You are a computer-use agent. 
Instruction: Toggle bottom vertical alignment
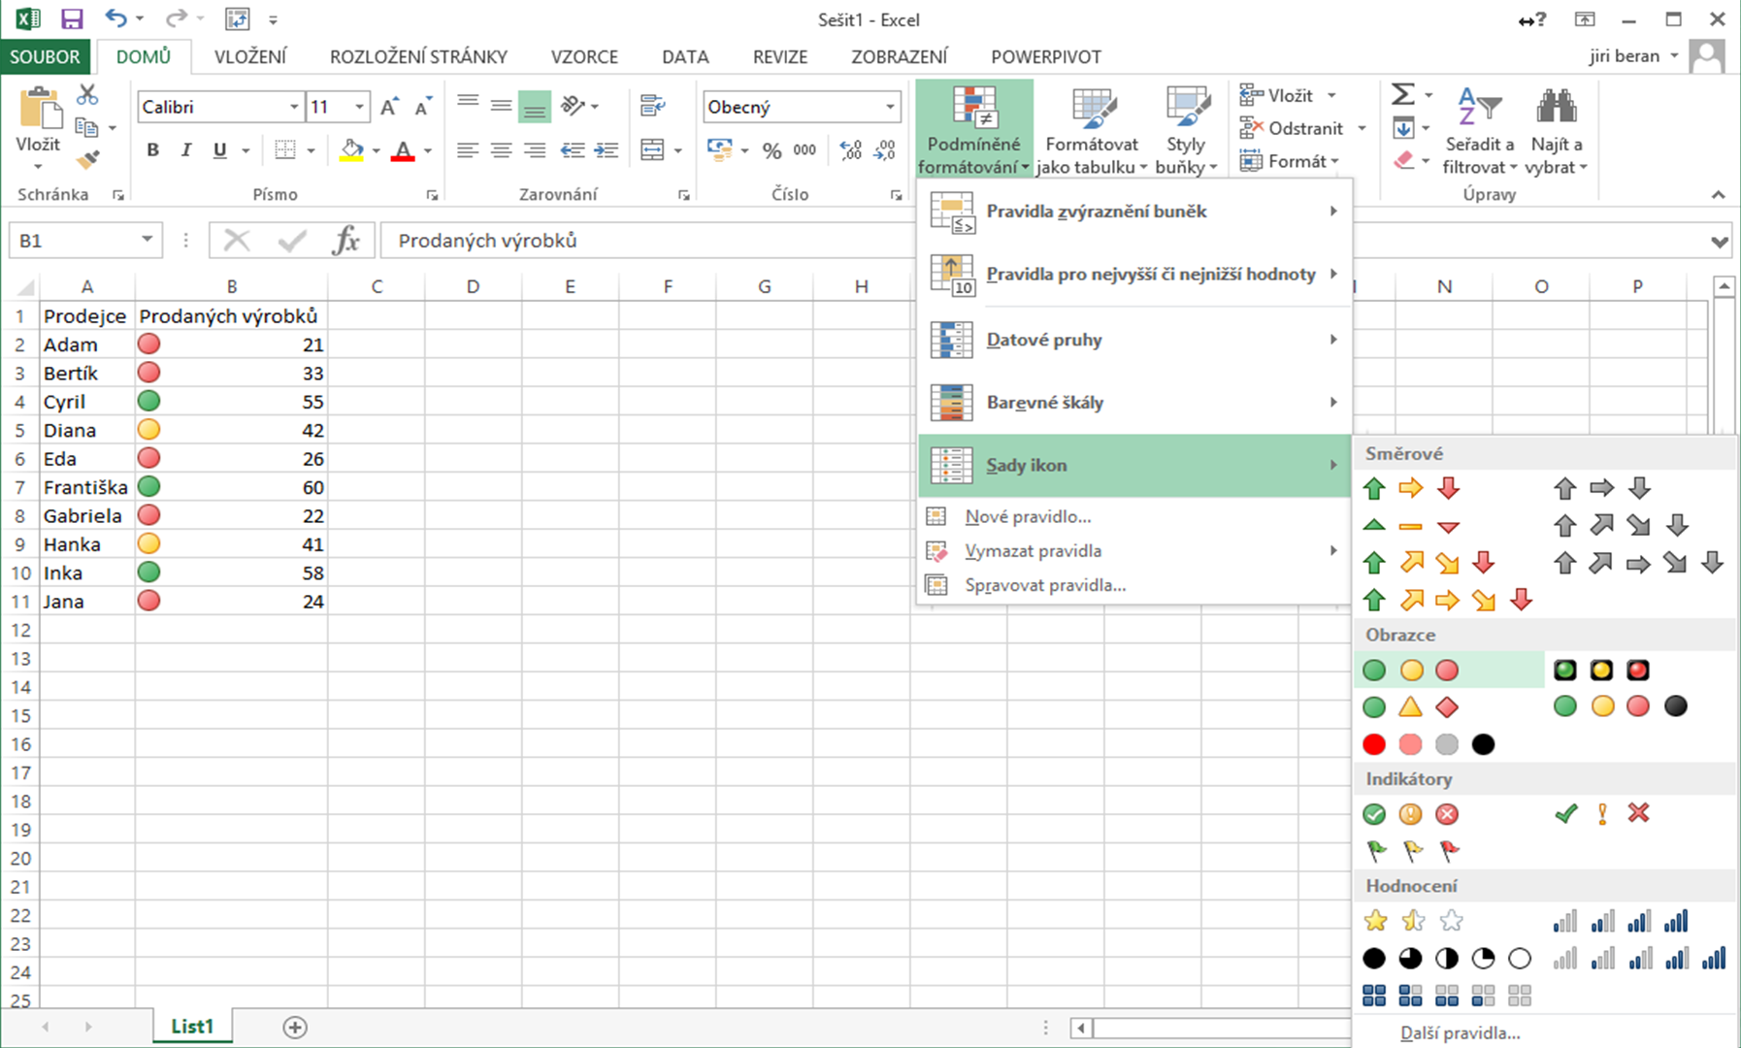(535, 106)
